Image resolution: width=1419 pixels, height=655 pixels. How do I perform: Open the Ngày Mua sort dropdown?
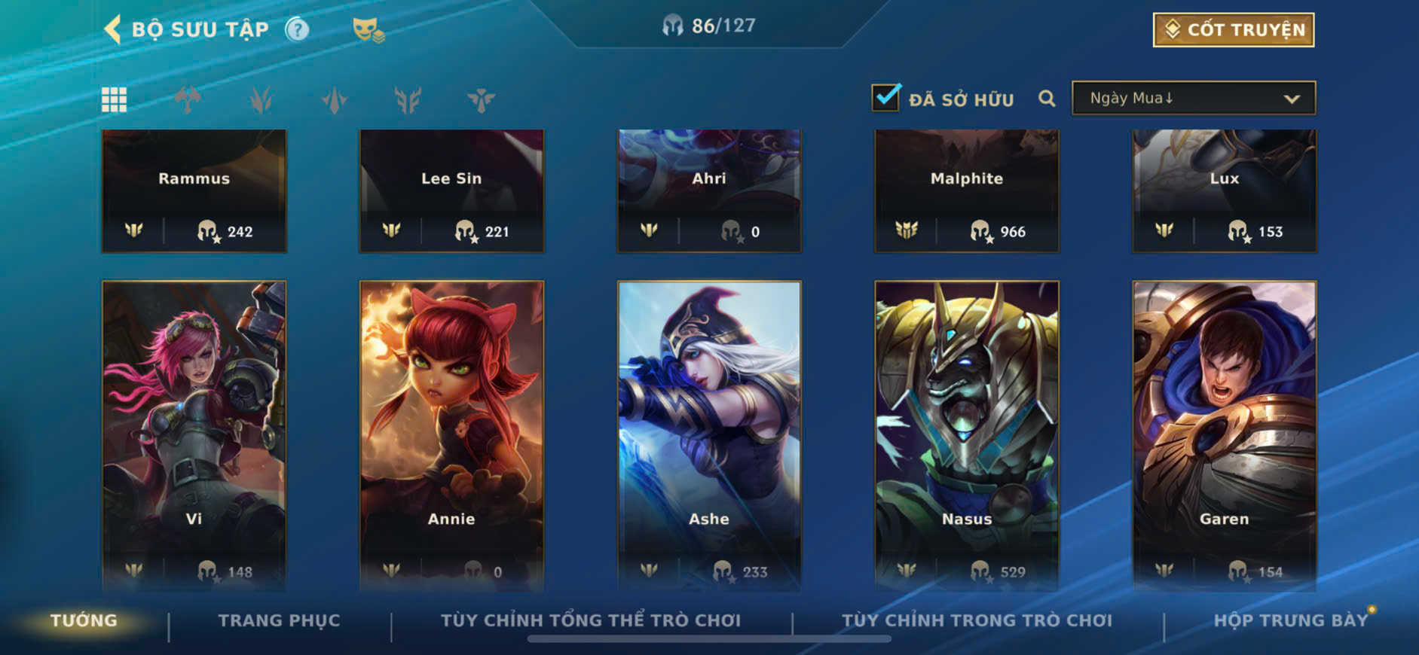1194,98
